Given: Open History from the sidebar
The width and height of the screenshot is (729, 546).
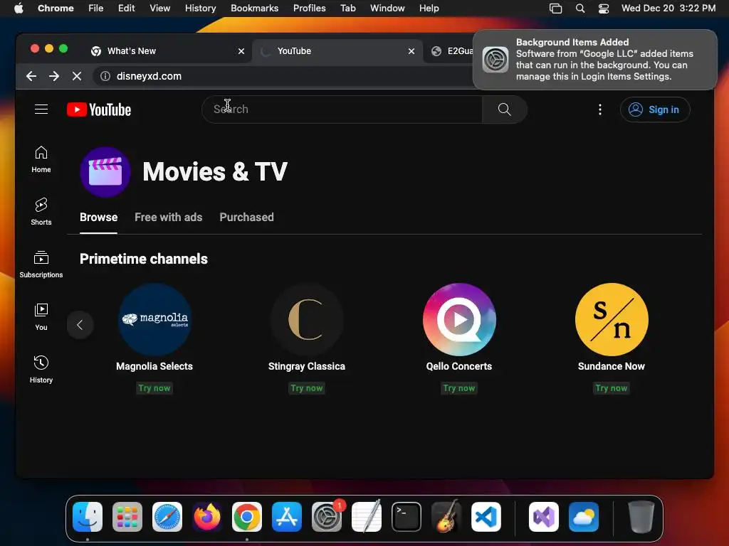Looking at the screenshot, I should 41,370.
